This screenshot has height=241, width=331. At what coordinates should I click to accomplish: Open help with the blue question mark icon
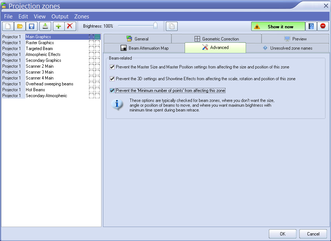(311, 26)
